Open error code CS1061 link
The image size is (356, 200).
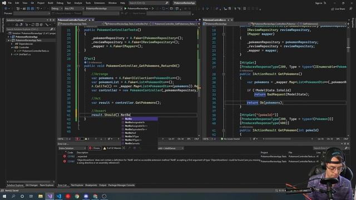tap(71, 162)
